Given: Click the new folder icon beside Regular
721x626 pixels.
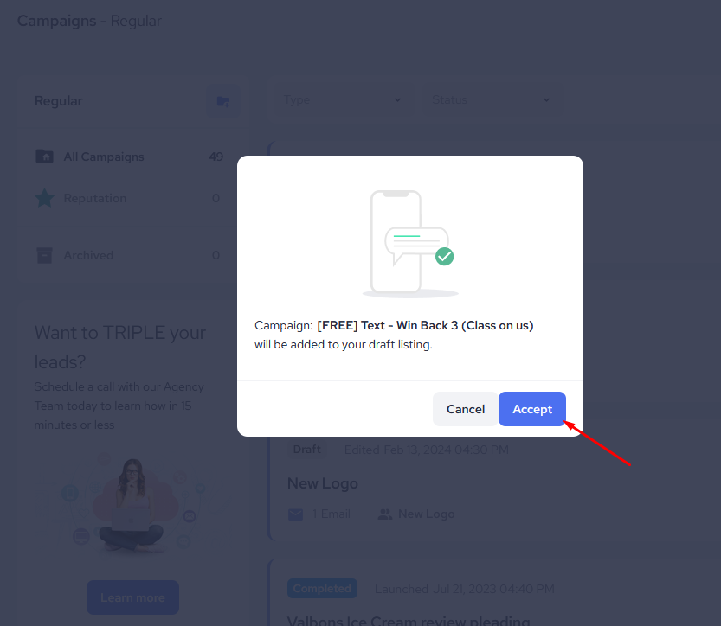Looking at the screenshot, I should point(223,101).
